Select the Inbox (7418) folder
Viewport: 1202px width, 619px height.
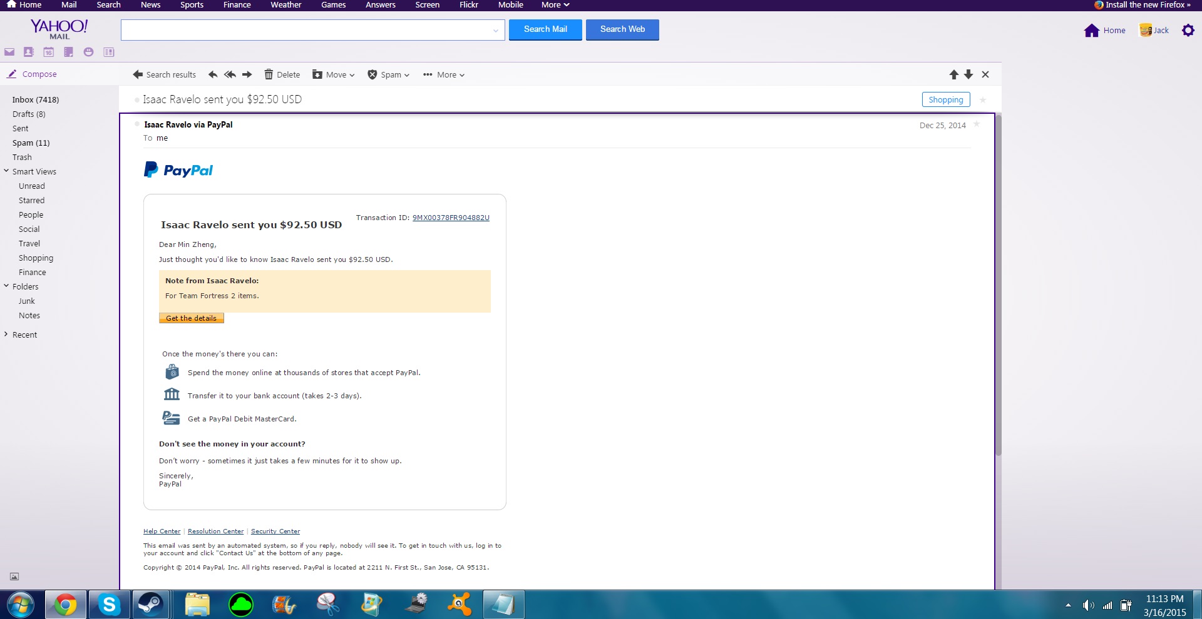click(x=36, y=99)
